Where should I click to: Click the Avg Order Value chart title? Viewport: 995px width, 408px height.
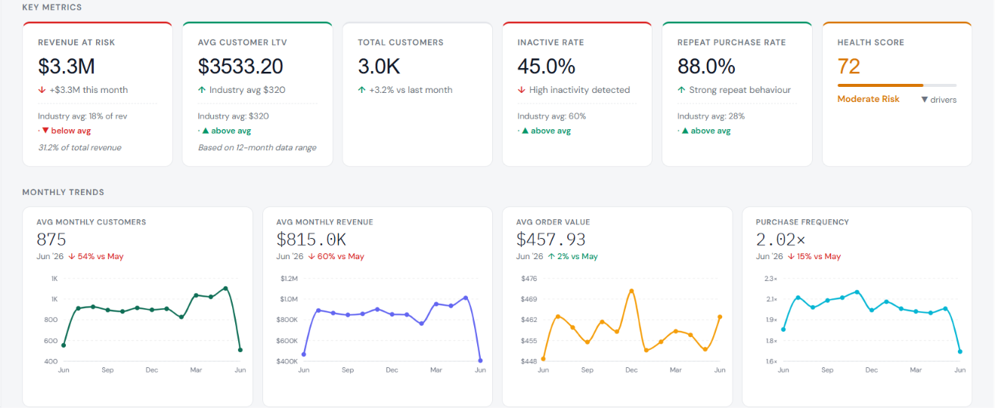click(x=553, y=222)
